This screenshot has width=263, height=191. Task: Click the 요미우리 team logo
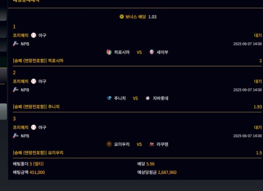(x=109, y=144)
